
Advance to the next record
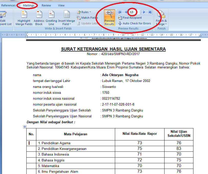(x=144, y=12)
